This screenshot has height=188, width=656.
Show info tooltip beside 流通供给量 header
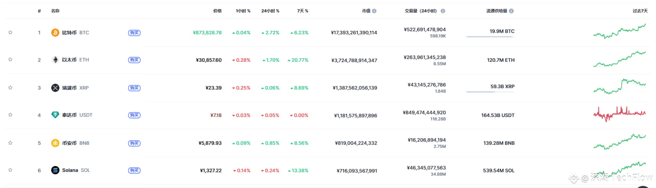[x=511, y=11]
